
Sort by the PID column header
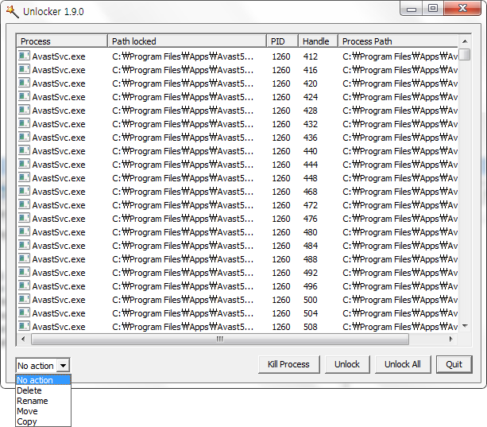[282, 41]
